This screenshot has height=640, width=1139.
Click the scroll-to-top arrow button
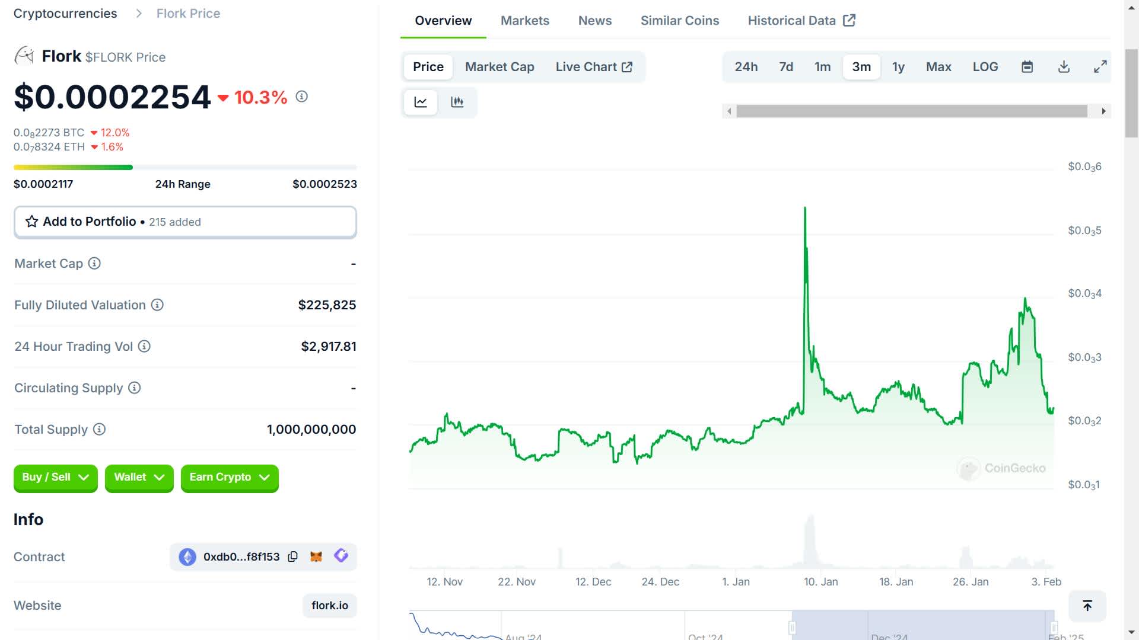point(1087,606)
